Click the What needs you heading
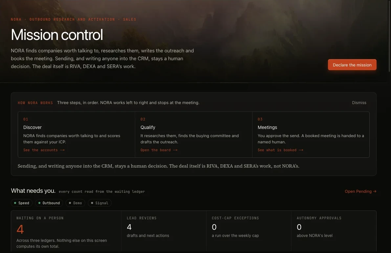 pyautogui.click(x=33, y=190)
